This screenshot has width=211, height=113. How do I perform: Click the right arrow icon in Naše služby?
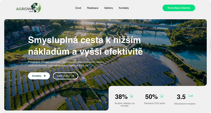pyautogui.click(x=73, y=76)
